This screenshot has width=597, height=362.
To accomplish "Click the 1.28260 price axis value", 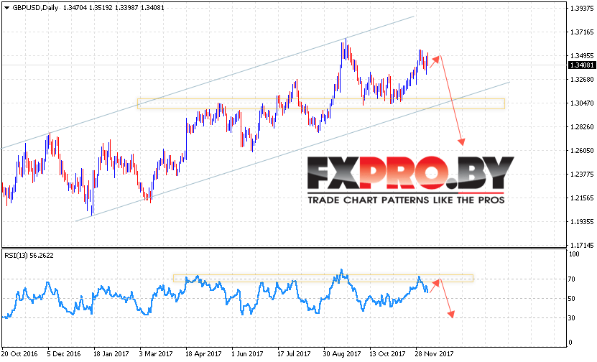I will pyautogui.click(x=582, y=126).
